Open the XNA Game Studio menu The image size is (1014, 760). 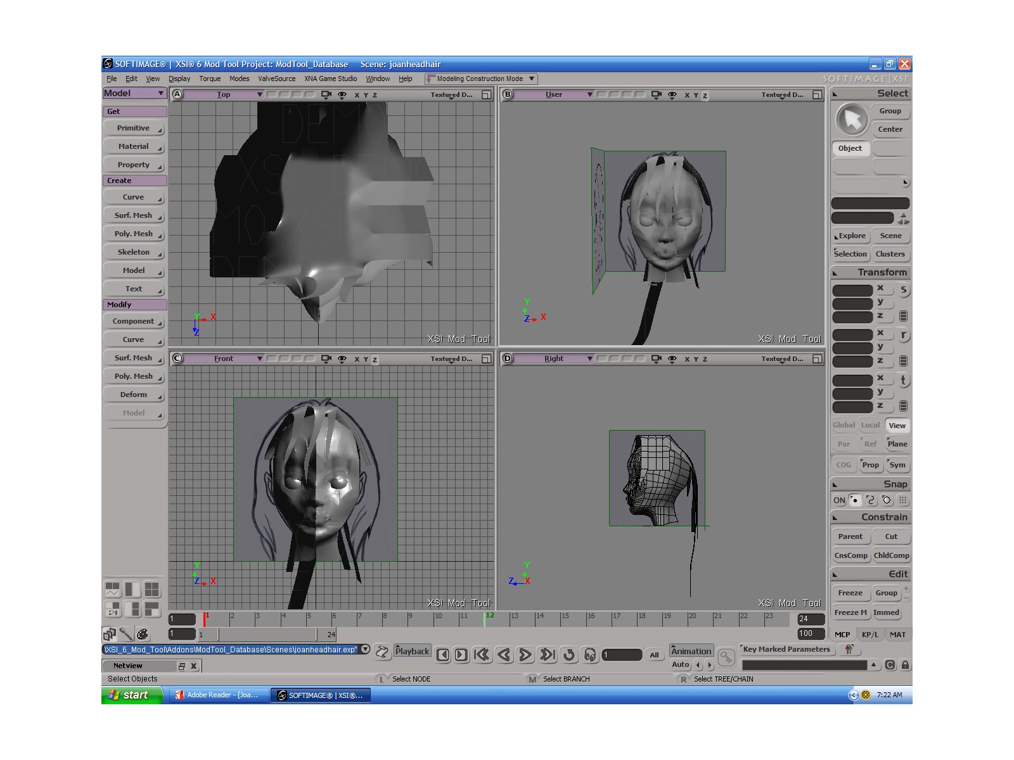330,79
